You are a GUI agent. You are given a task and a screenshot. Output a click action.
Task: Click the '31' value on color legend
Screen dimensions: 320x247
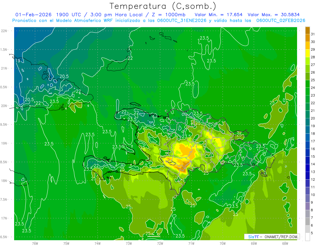(313, 34)
